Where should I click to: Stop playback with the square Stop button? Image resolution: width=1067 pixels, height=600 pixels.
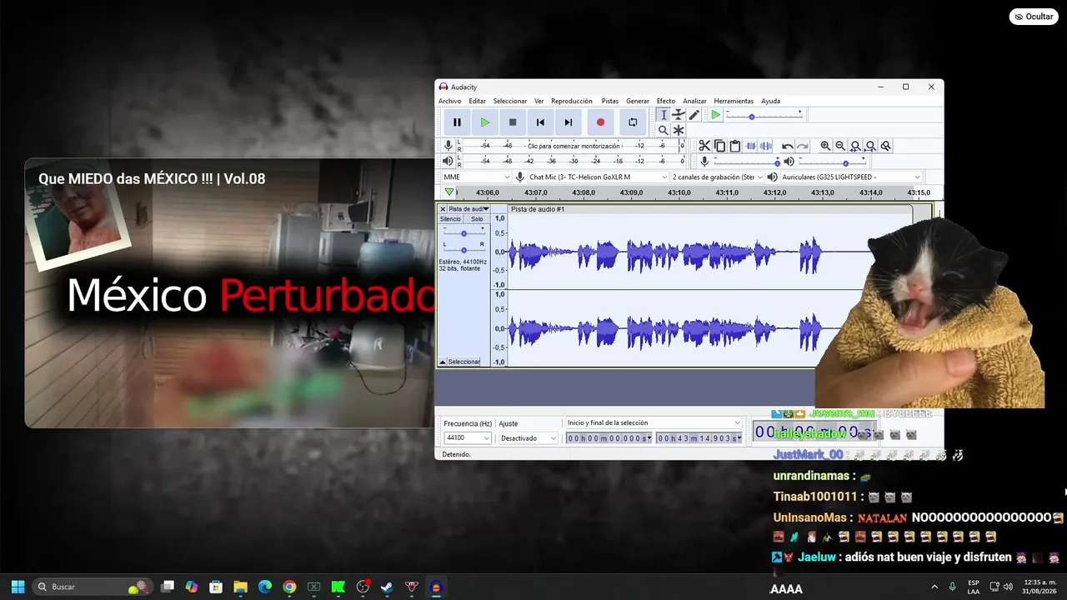coord(513,122)
